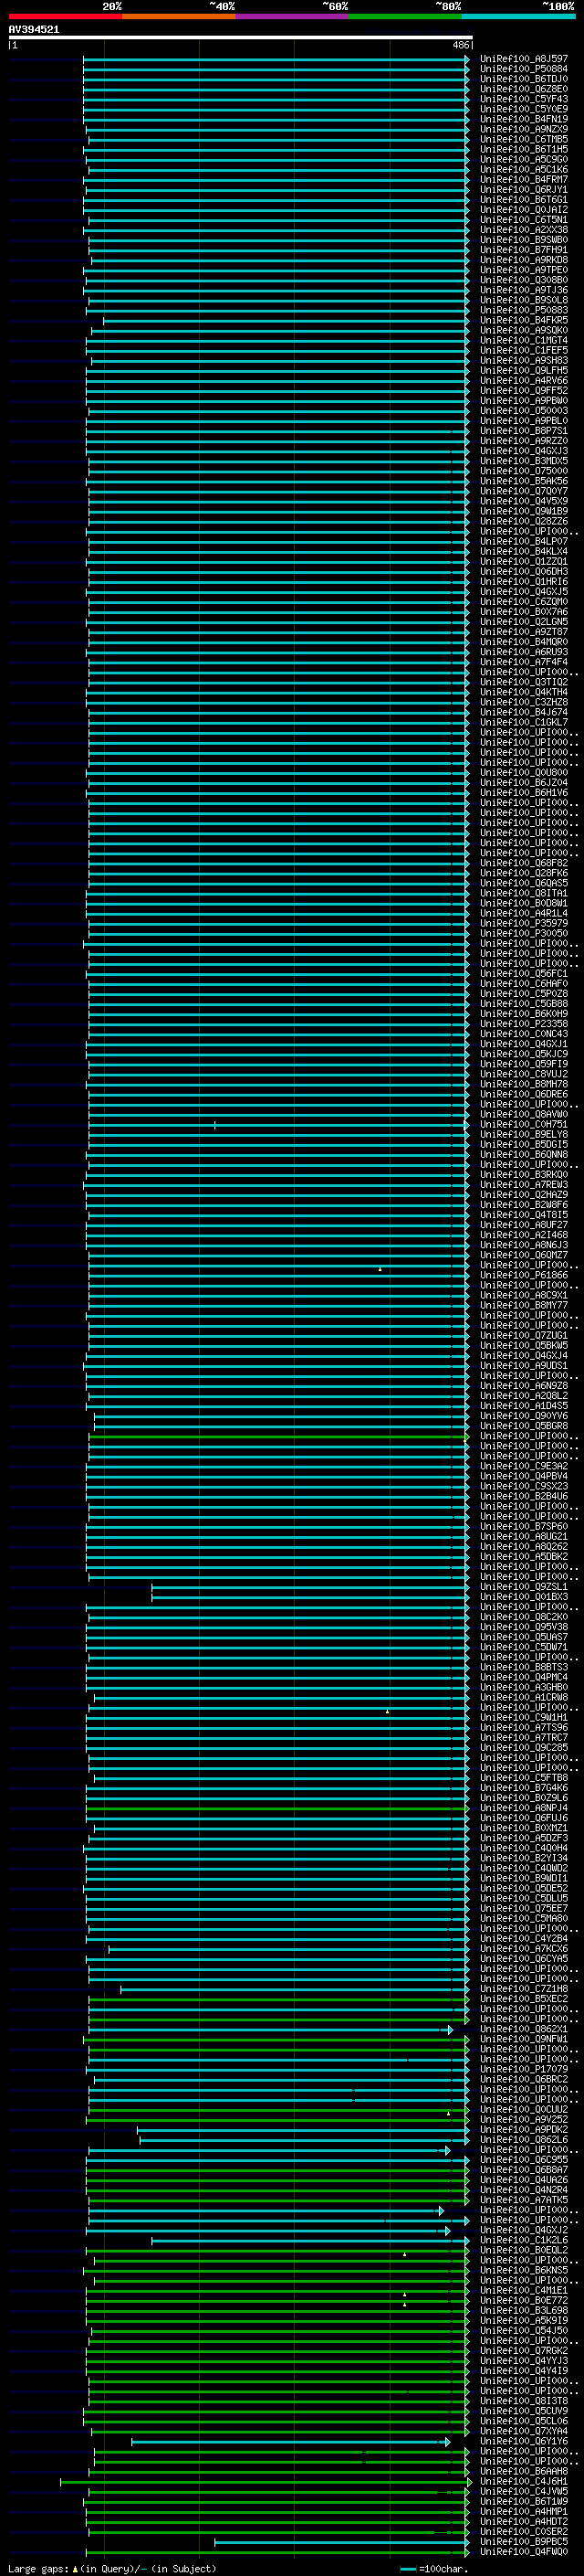Click hit label UniRef100_P23358
This screenshot has height=2576, width=584.
tap(524, 1024)
